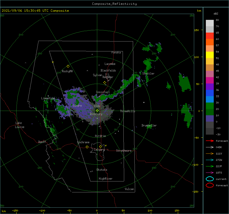Click the RockyMH label
Screen dimensions: 229x214
pos(67,71)
